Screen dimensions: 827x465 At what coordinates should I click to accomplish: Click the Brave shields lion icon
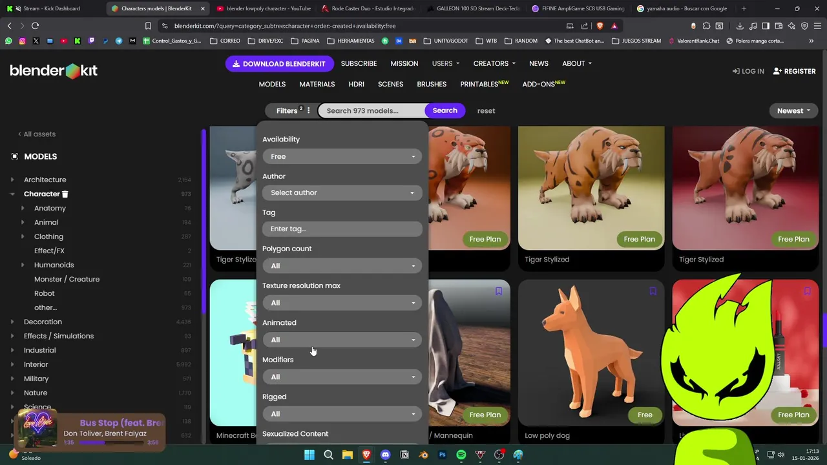point(600,26)
